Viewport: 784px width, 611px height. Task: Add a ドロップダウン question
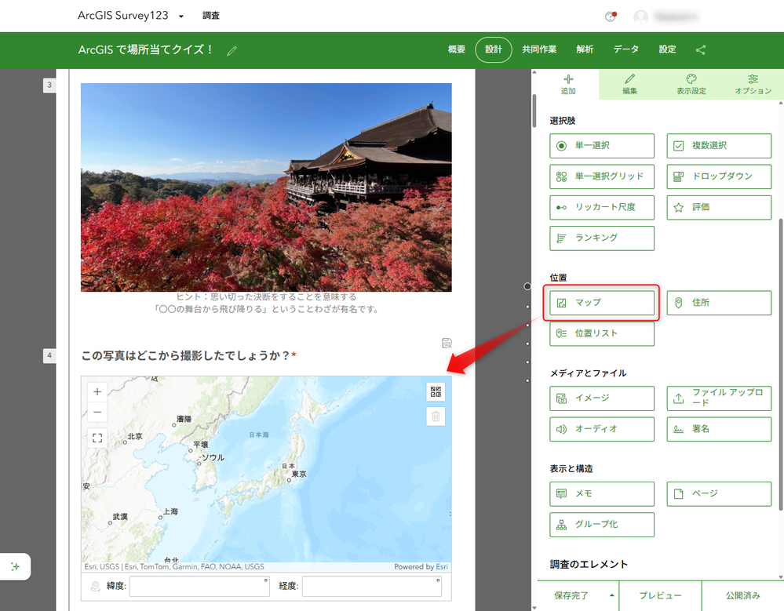tap(719, 176)
